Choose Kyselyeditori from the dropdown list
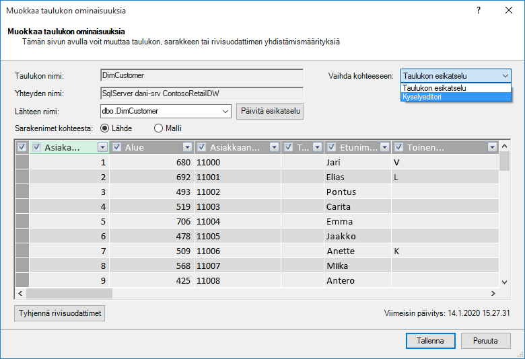The image size is (525, 359). click(456, 97)
